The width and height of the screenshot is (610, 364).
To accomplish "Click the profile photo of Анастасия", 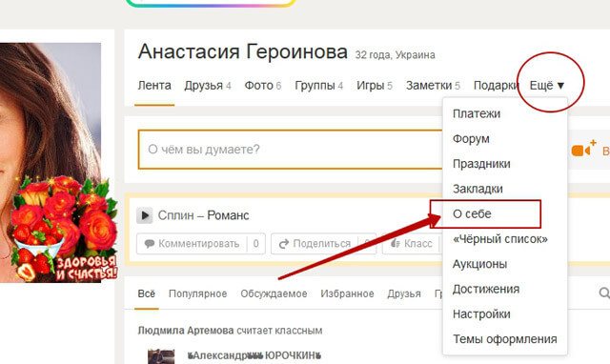I will (51, 163).
